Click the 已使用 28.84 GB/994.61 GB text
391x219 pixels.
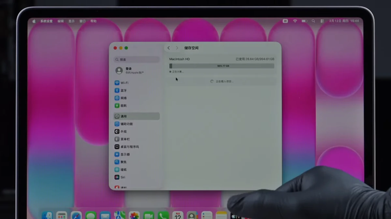point(255,59)
